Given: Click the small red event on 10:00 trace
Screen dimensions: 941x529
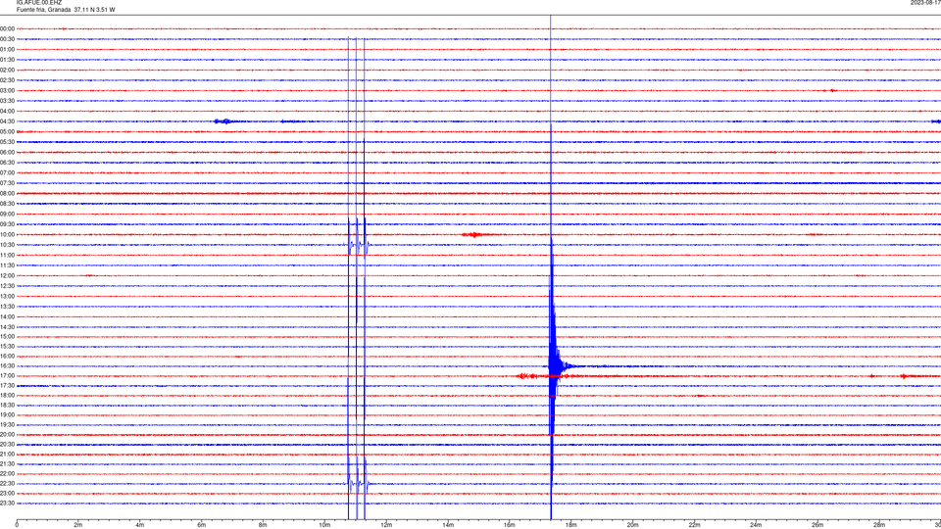Looking at the screenshot, I should [476, 234].
